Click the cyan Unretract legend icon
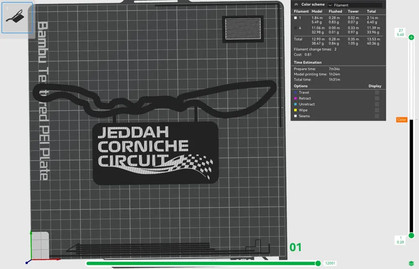This screenshot has height=269, width=419. [x=295, y=104]
